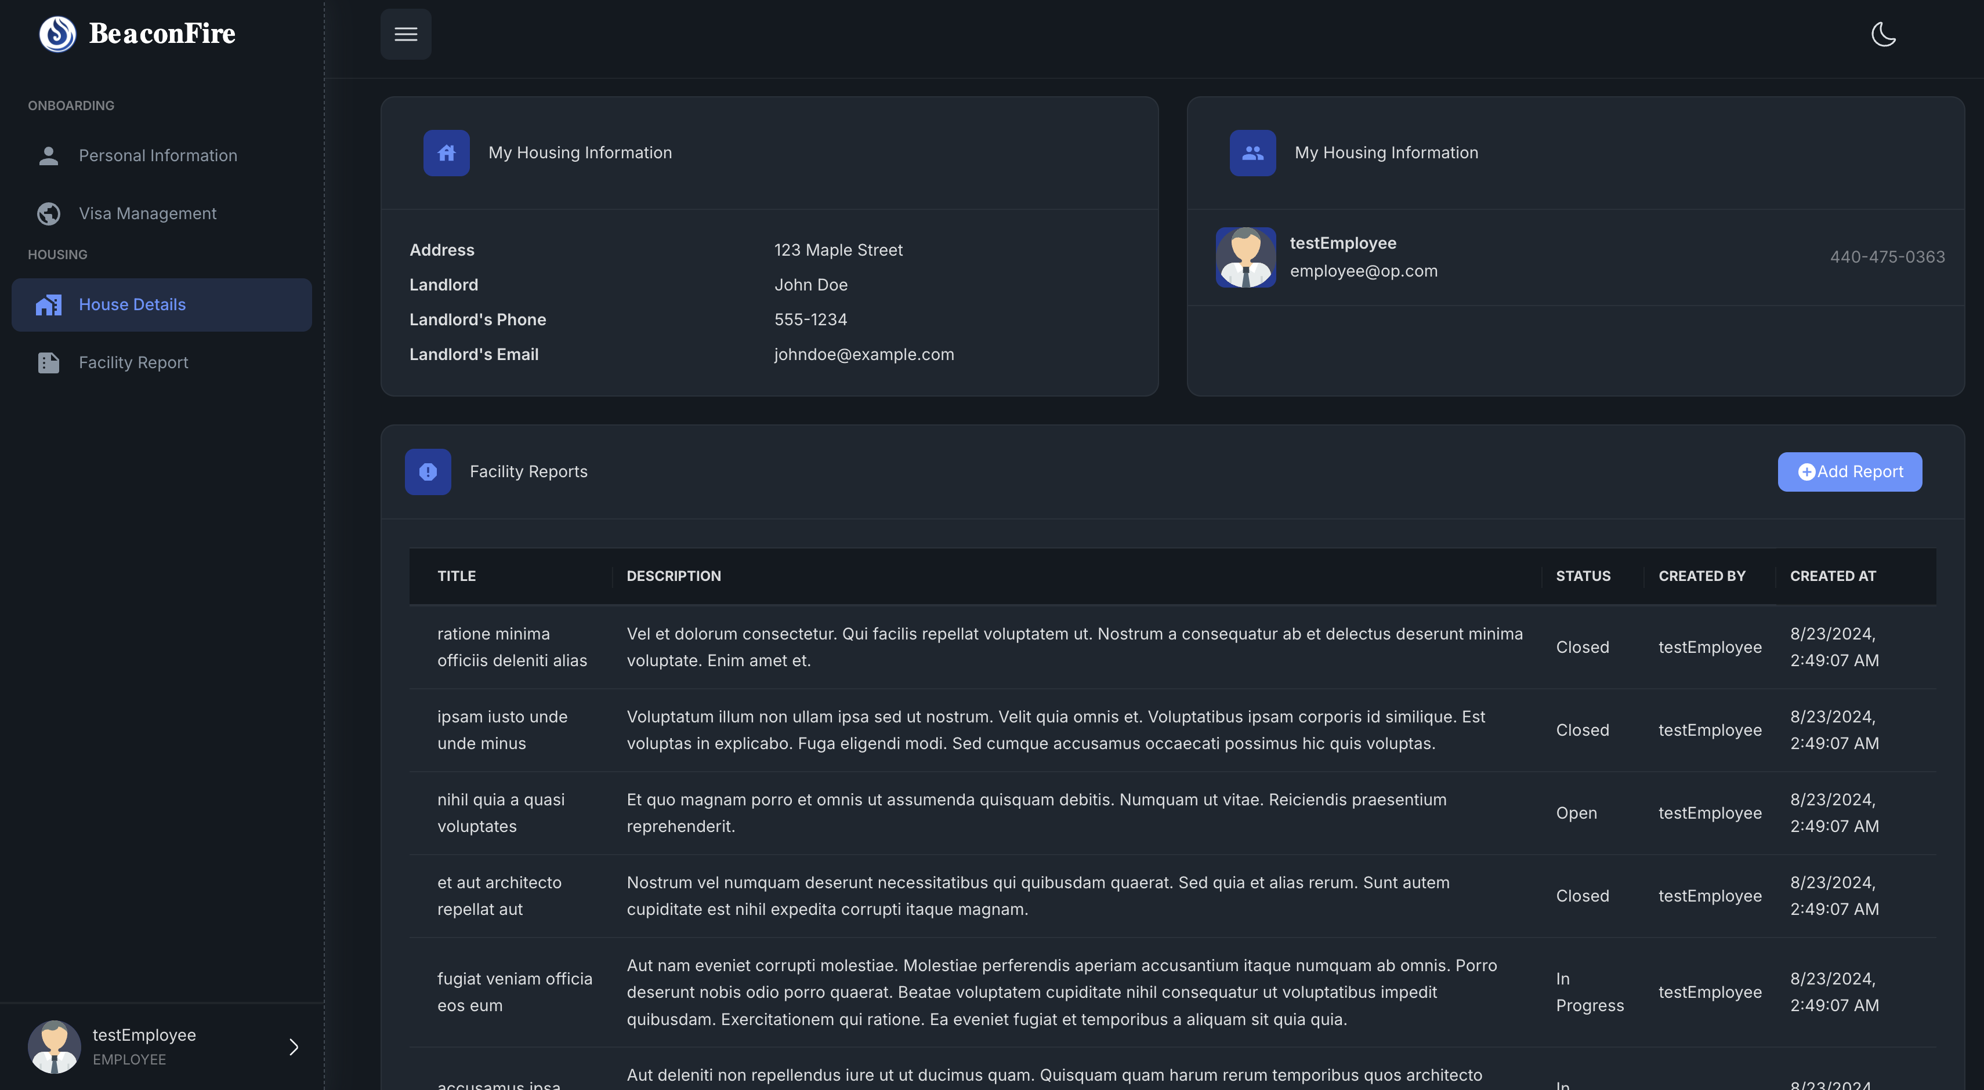This screenshot has height=1090, width=1984.
Task: Click the sidebar footer user avatar
Action: [x=54, y=1047]
